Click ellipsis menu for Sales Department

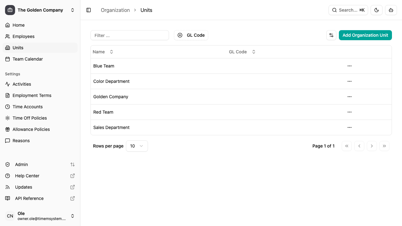[349, 127]
